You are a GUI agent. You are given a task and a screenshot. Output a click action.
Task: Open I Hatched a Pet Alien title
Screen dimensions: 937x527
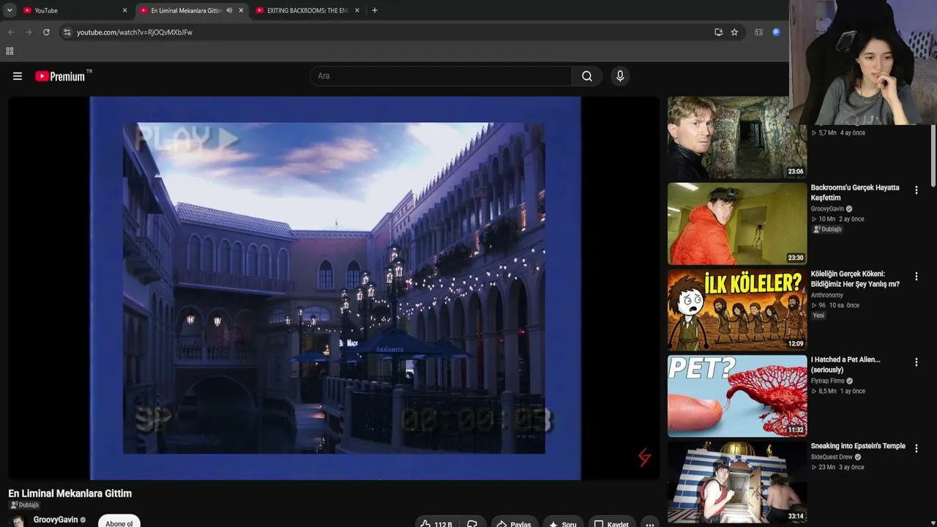[845, 365]
